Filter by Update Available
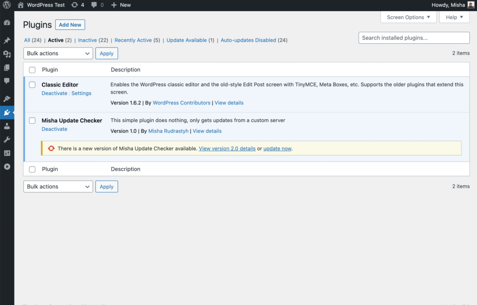The image size is (477, 305). (x=186, y=40)
